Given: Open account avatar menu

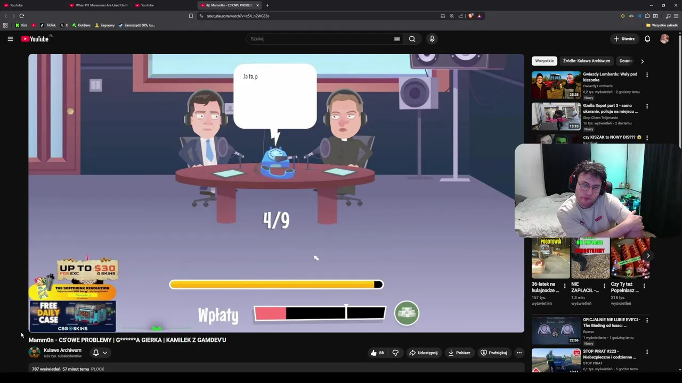Looking at the screenshot, I should [x=664, y=39].
